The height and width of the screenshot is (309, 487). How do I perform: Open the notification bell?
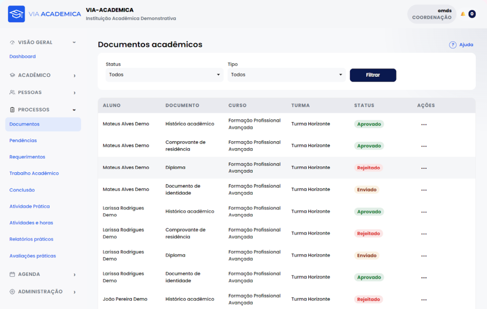pyautogui.click(x=463, y=14)
